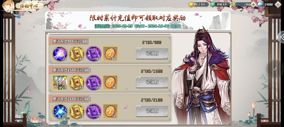Tap the purple scroll x60 reward
Viewport: 284px width, 127px height.
93,54
